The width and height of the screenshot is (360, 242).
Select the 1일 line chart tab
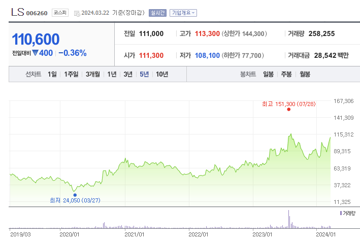52,74
